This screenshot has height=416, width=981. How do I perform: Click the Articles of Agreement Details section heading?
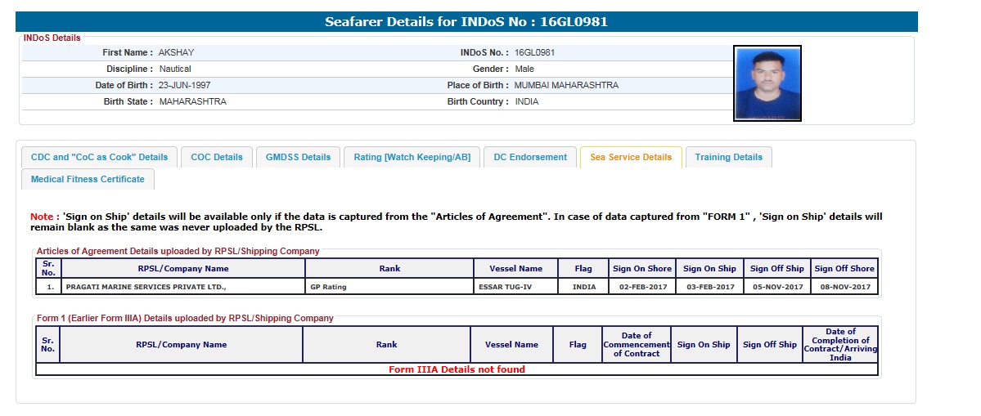(178, 251)
